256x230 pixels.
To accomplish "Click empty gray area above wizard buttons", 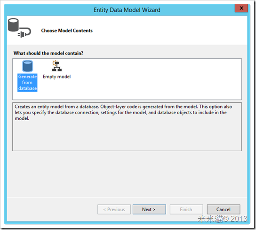I will [x=127, y=174].
